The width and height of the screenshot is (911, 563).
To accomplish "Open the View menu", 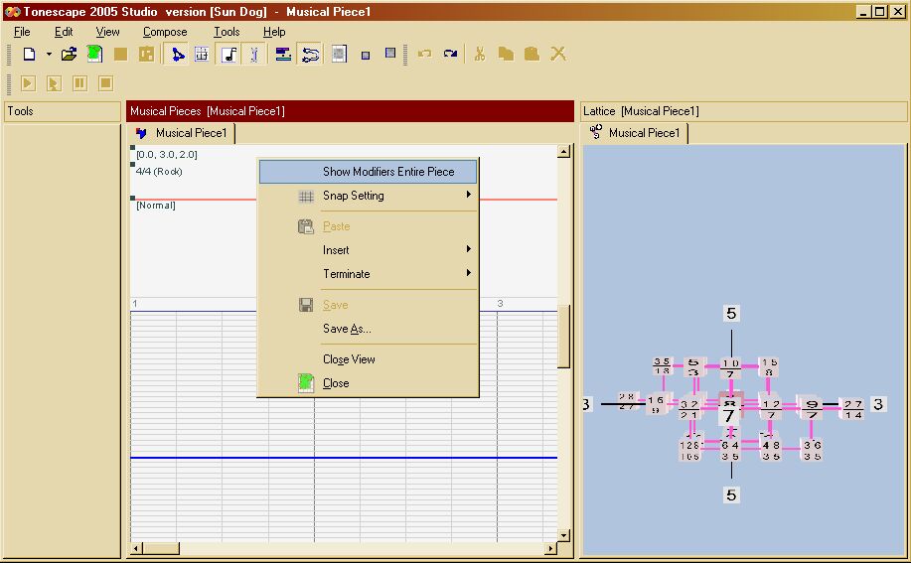I will coord(107,32).
